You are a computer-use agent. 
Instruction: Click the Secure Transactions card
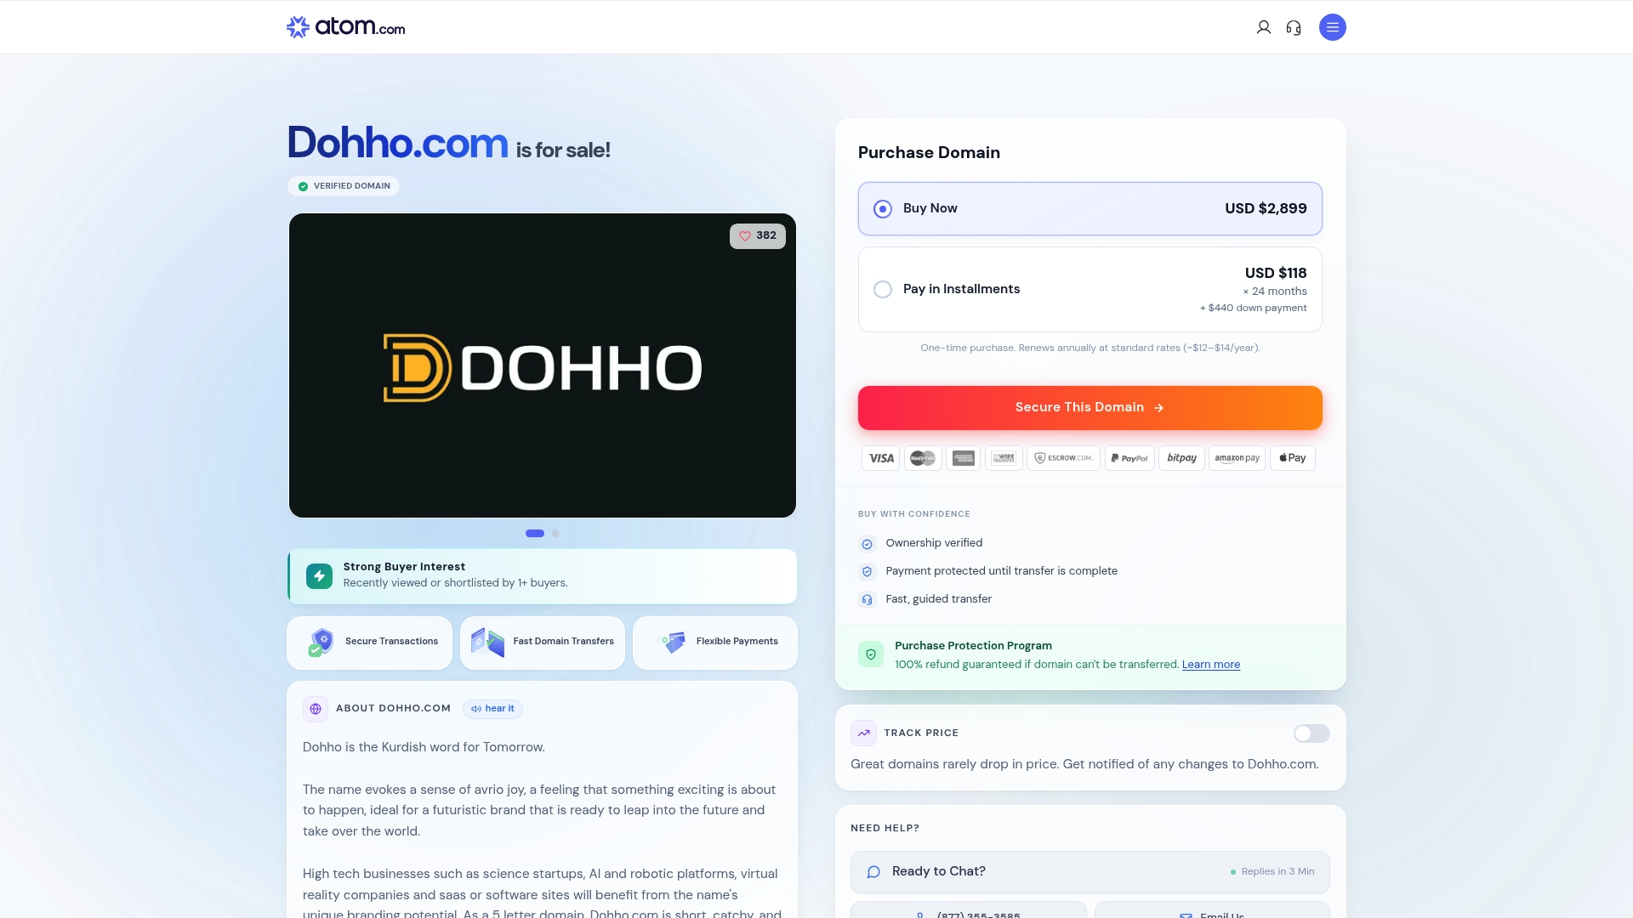click(x=370, y=643)
